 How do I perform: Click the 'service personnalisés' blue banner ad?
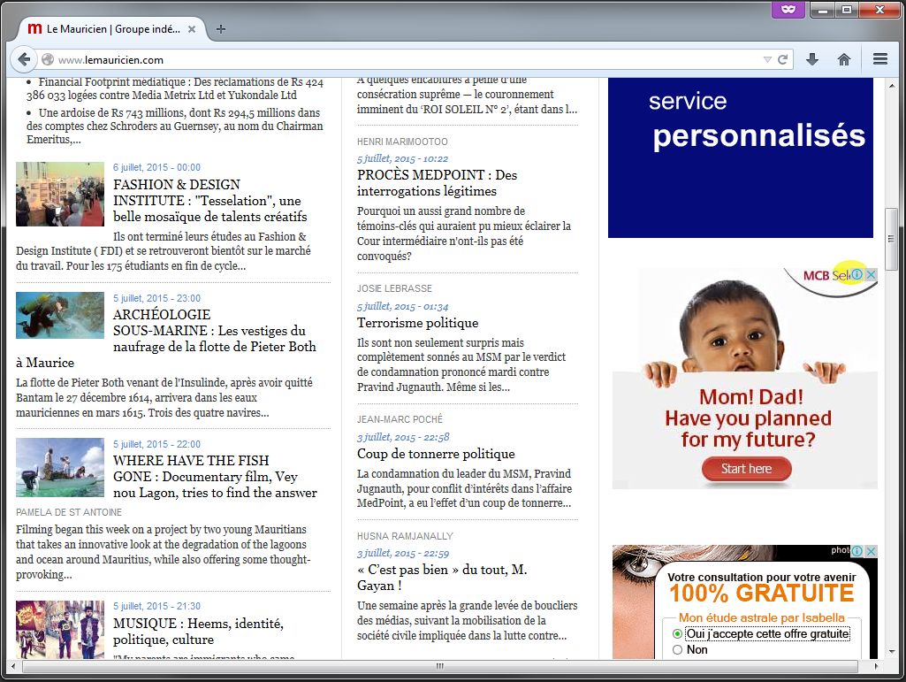[x=740, y=158]
